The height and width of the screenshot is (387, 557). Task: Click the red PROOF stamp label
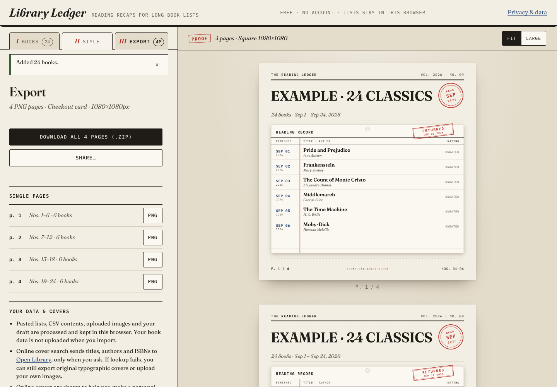tap(200, 39)
